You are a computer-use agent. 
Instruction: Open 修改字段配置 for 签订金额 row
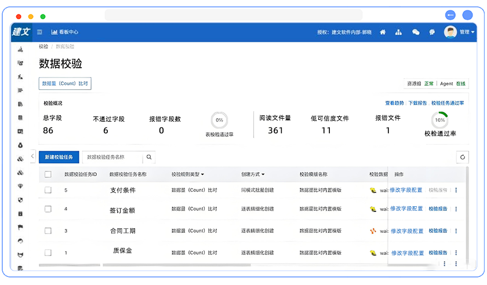click(406, 209)
